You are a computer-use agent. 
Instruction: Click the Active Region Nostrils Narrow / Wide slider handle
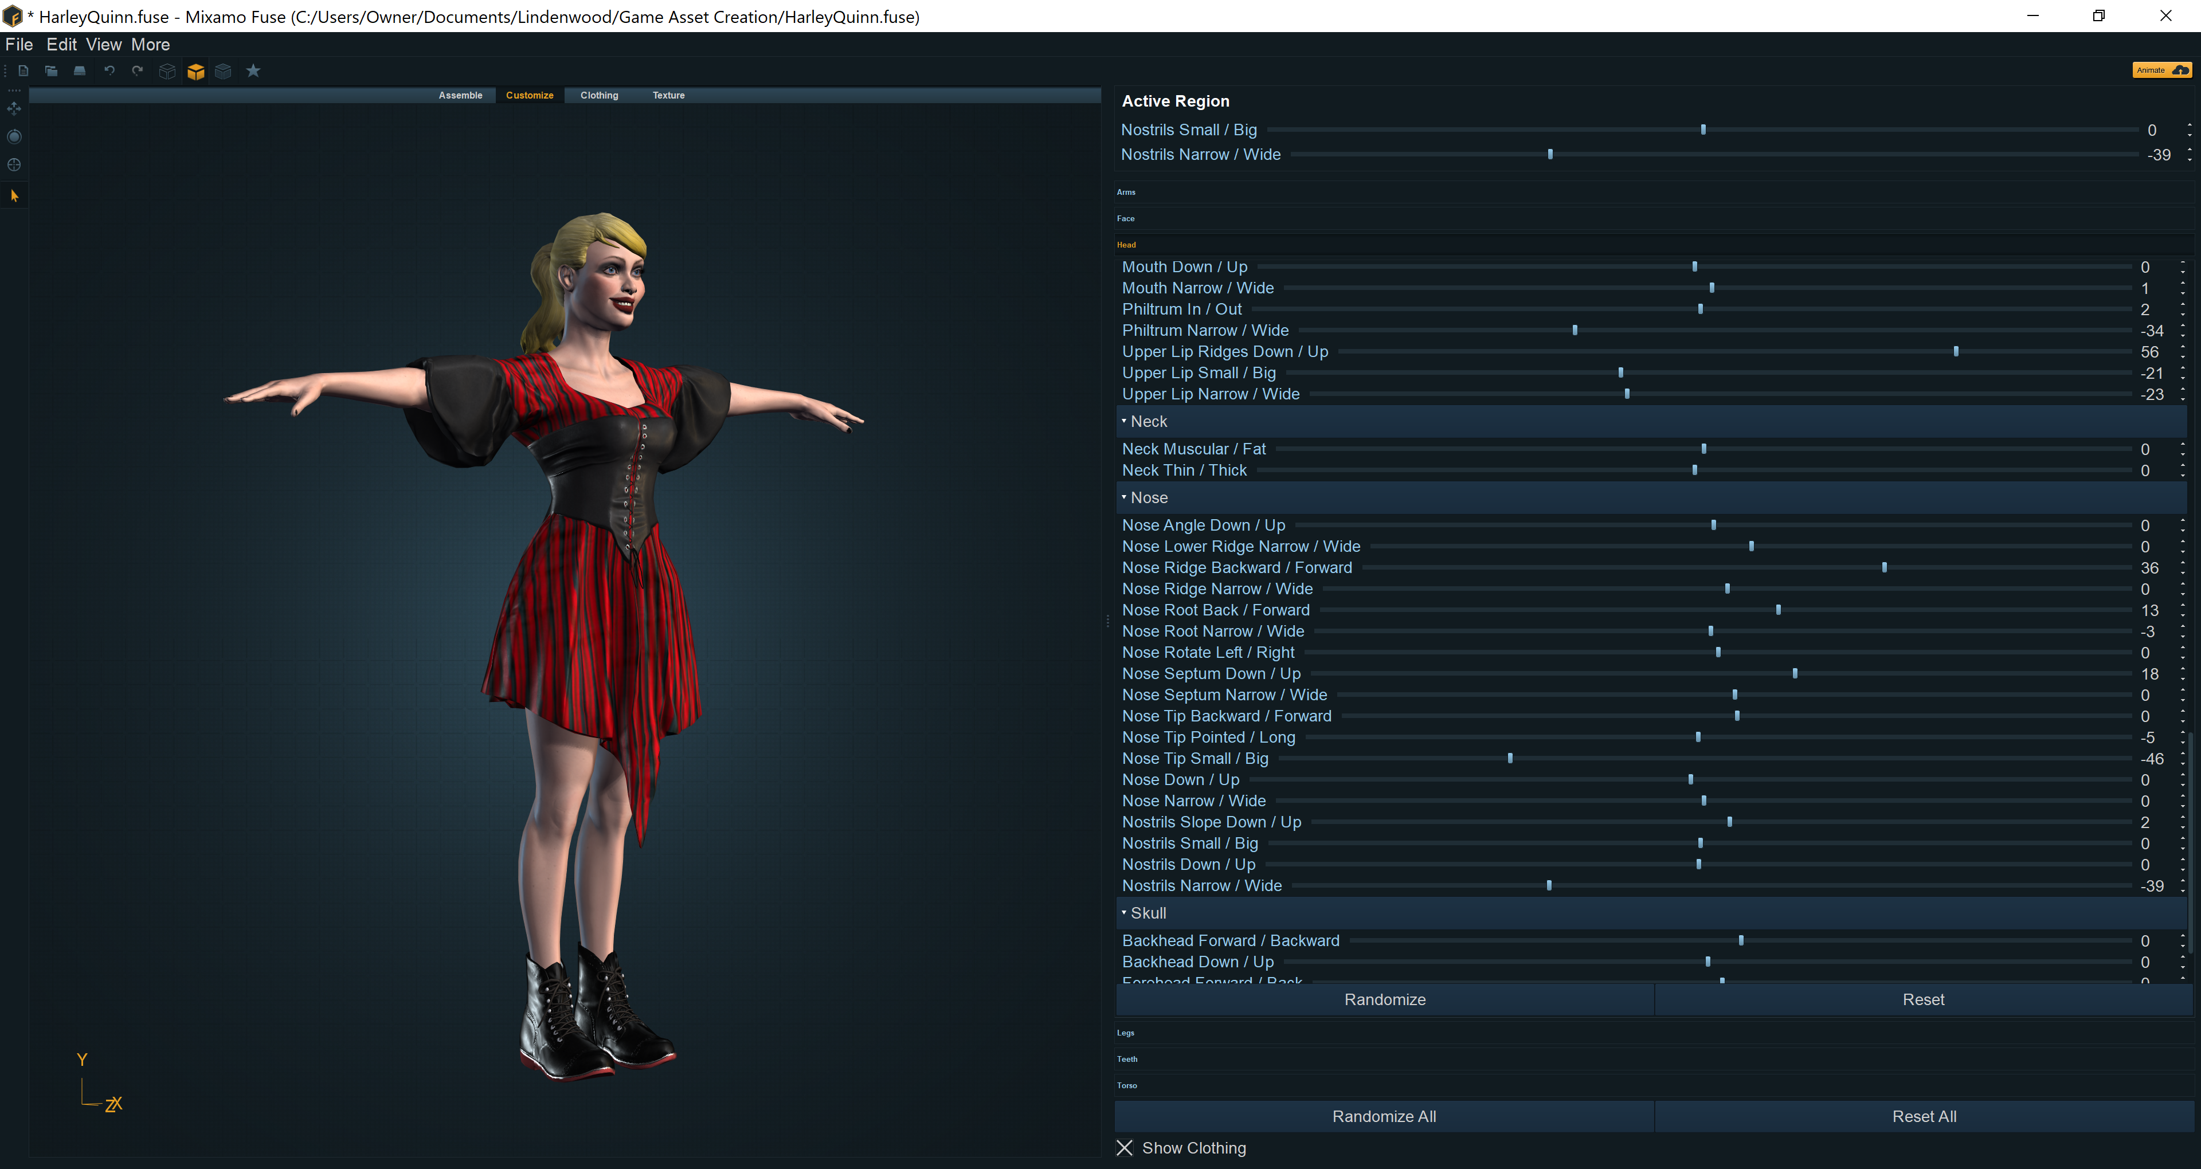point(1551,155)
